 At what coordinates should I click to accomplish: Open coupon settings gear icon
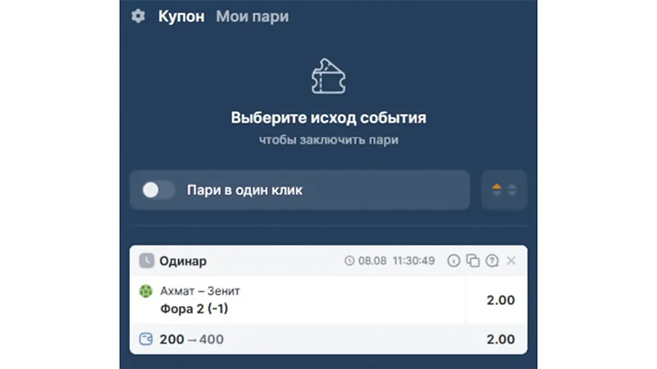138,16
